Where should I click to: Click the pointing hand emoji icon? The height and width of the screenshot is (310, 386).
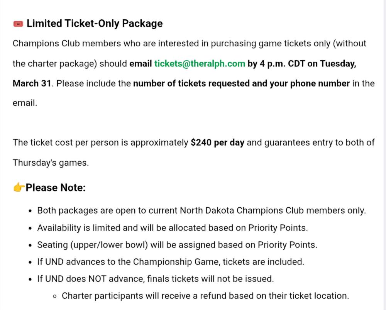pos(19,188)
